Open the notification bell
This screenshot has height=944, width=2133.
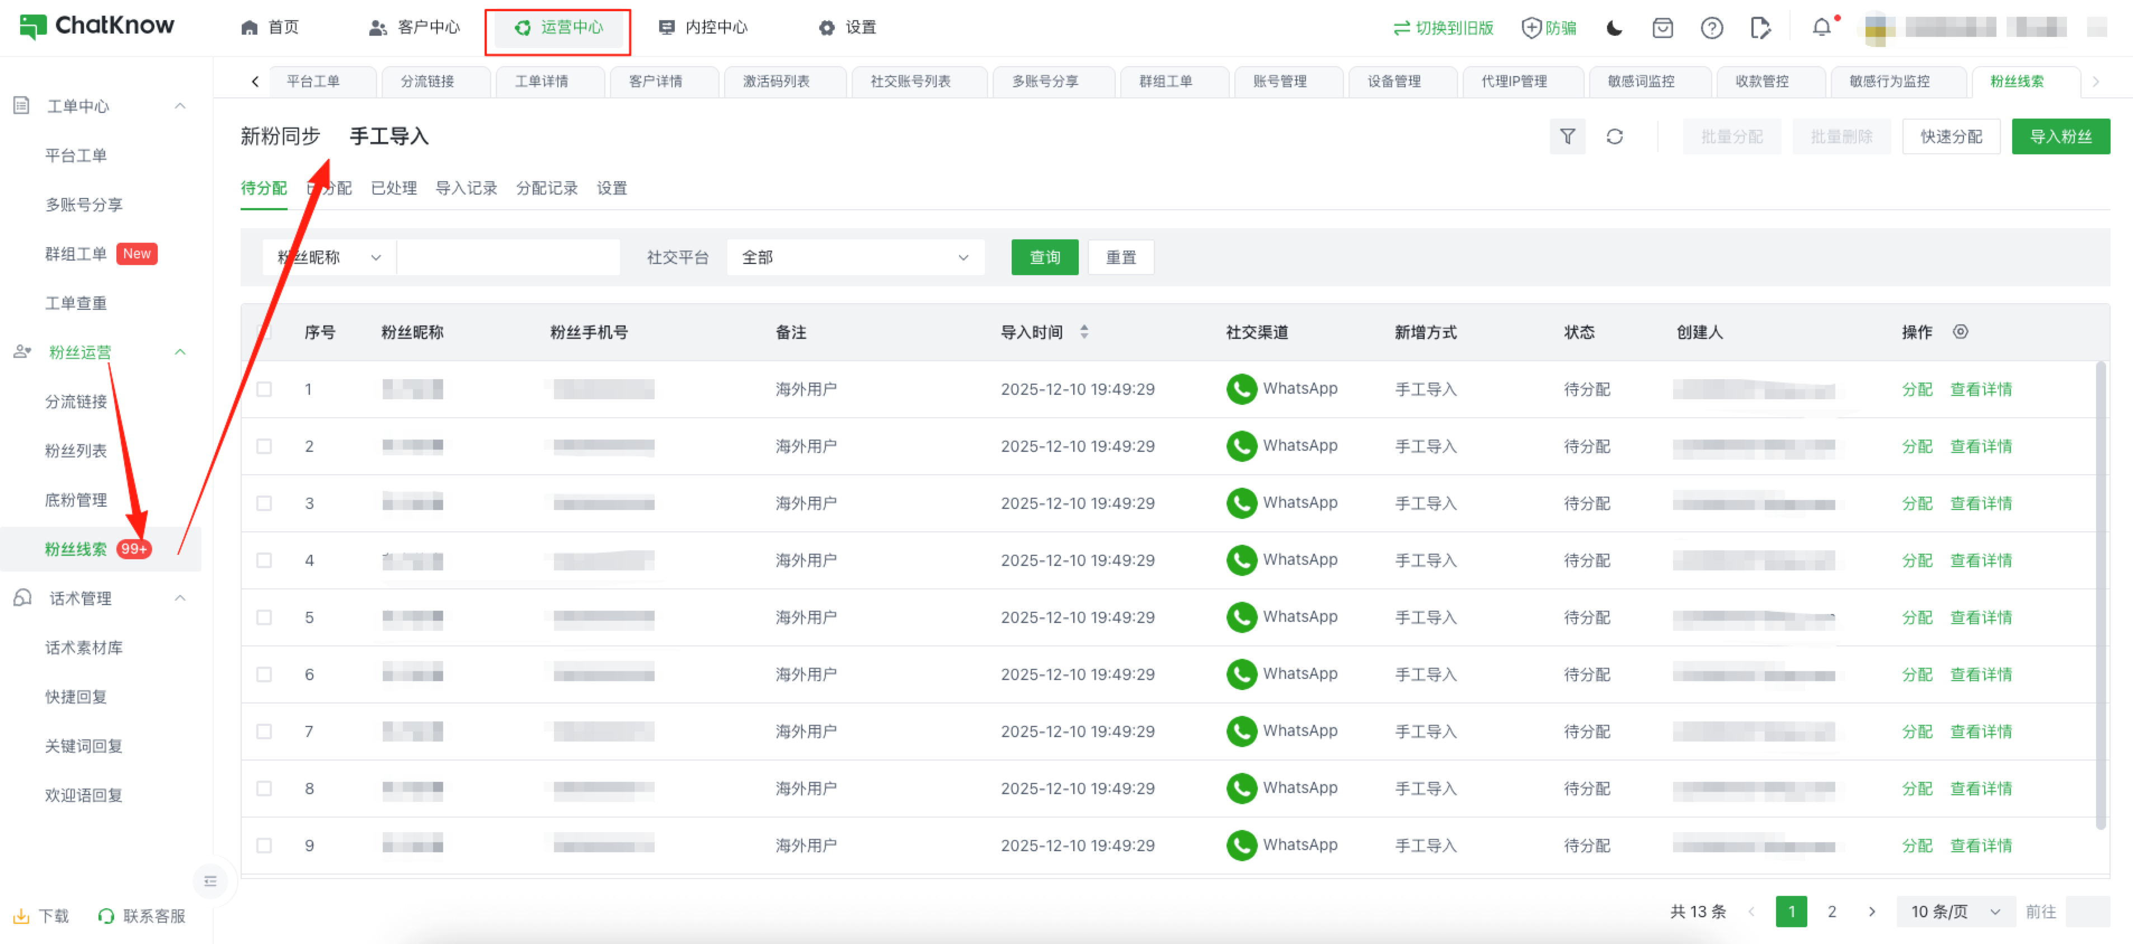coord(1821,28)
